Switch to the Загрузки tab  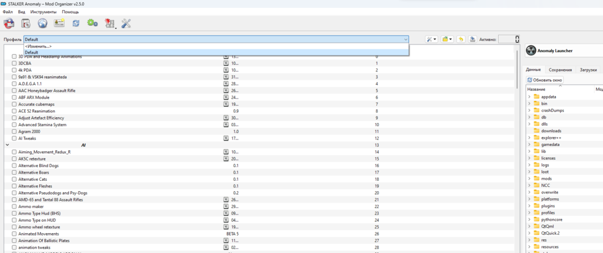coord(589,70)
